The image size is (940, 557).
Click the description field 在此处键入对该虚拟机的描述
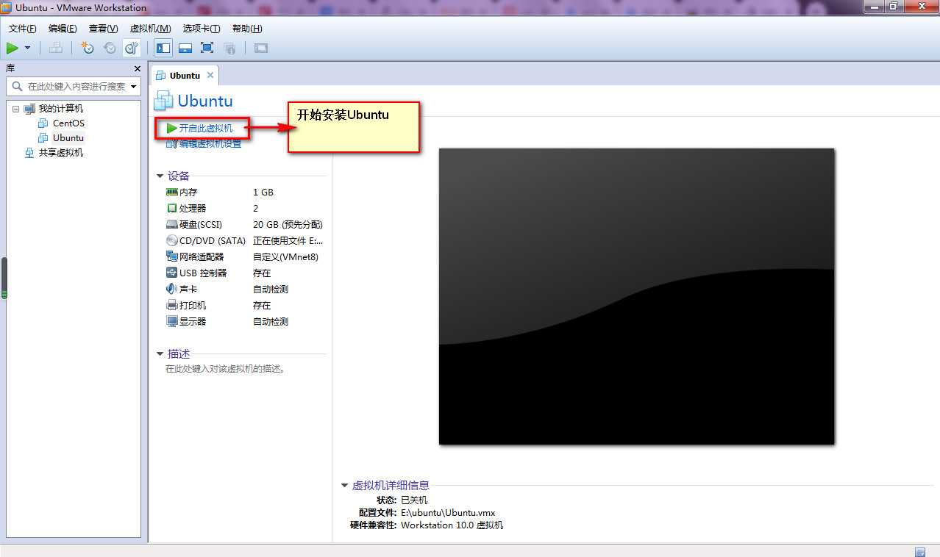click(225, 369)
